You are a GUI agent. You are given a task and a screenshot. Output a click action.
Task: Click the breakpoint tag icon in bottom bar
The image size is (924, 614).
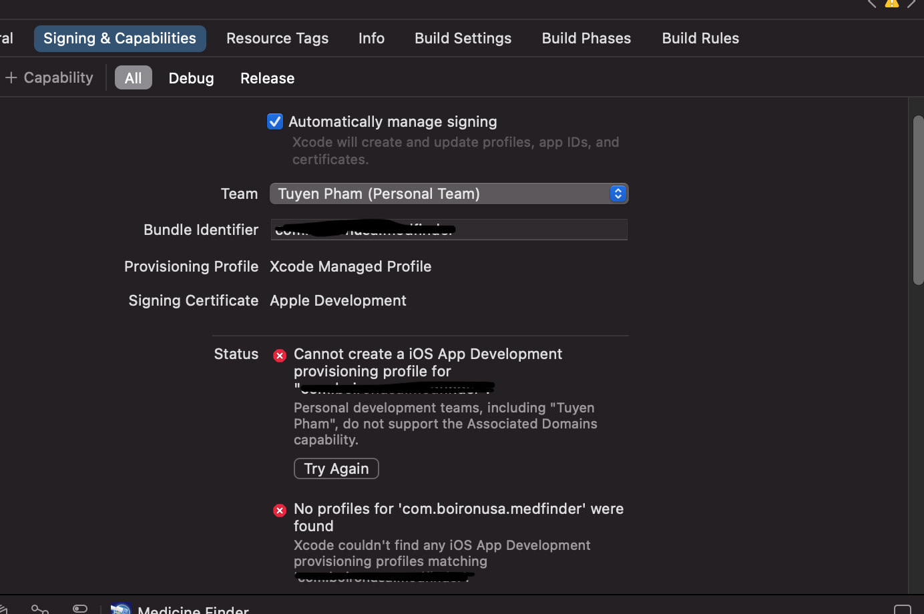point(80,608)
